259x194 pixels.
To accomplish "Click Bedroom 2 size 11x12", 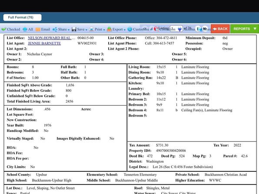I will [x=161, y=100].
